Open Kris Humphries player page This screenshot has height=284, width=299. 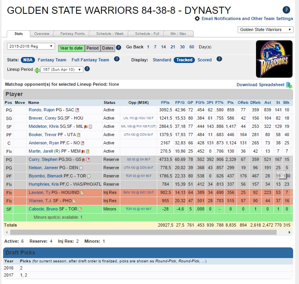[x=44, y=184]
